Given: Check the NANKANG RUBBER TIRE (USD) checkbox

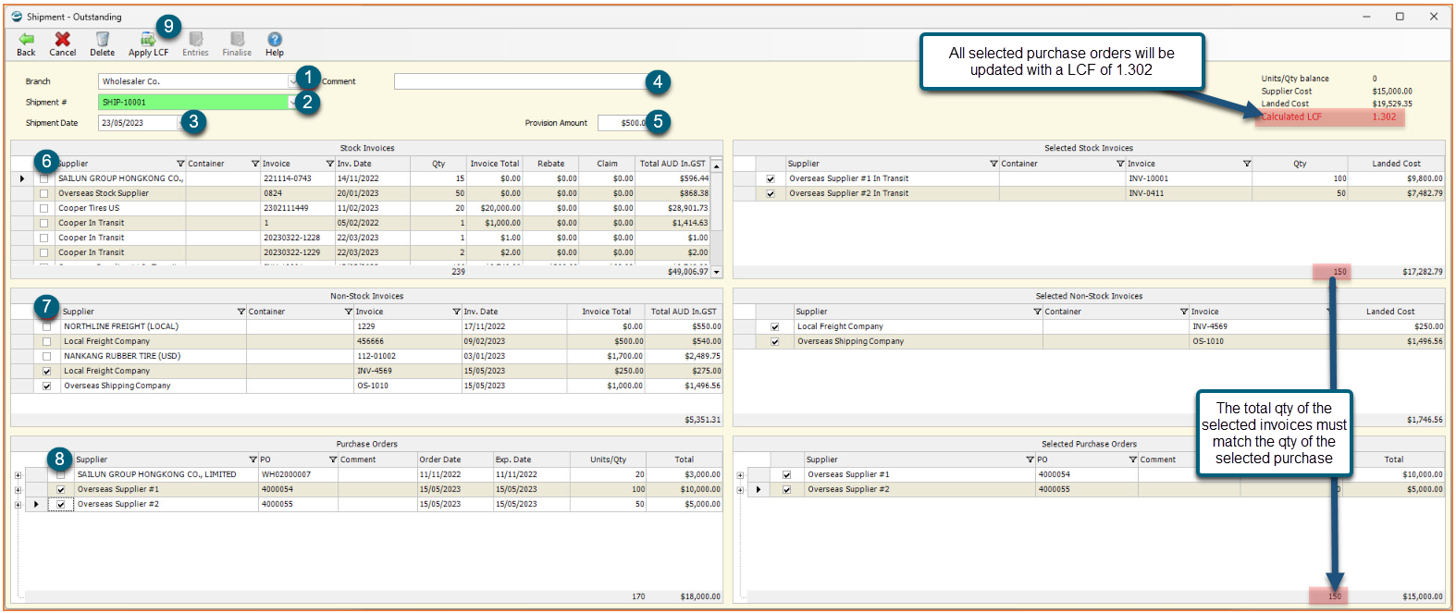Looking at the screenshot, I should [x=47, y=356].
